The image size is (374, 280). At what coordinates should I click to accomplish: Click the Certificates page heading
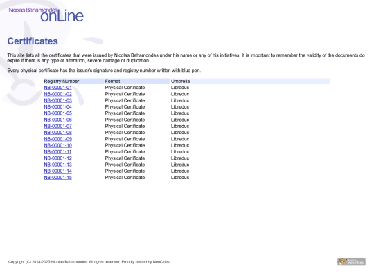tap(33, 41)
